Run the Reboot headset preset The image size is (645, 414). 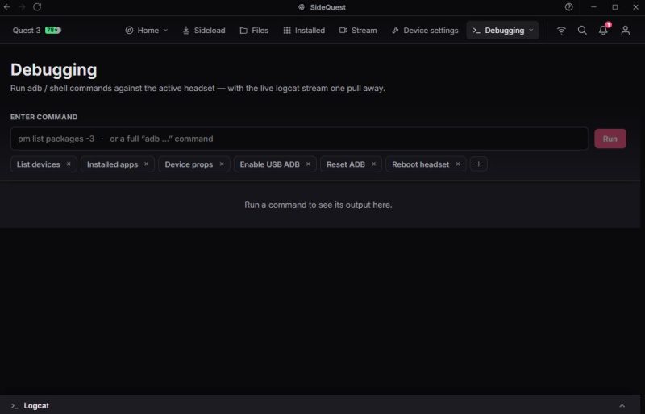(420, 164)
